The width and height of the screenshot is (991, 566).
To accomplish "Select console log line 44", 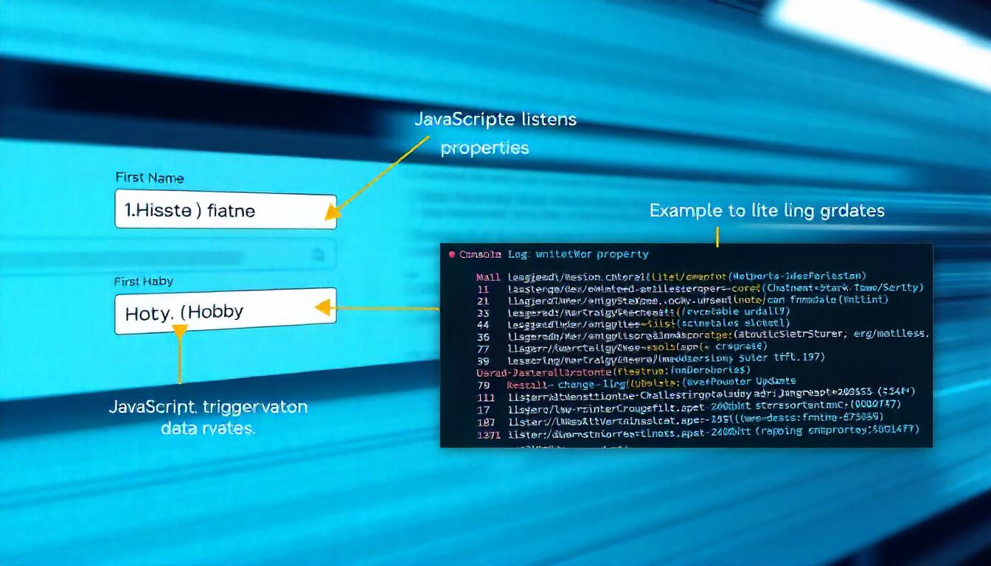I will [633, 323].
